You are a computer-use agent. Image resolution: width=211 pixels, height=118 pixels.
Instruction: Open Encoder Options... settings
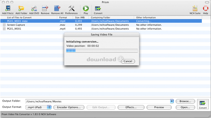(69, 107)
